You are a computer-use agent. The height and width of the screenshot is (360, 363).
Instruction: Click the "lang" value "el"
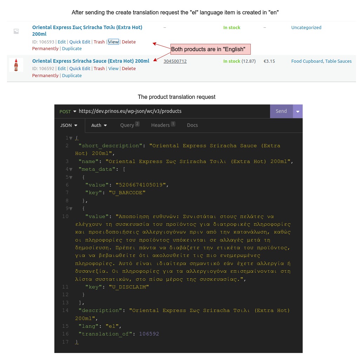point(112,326)
